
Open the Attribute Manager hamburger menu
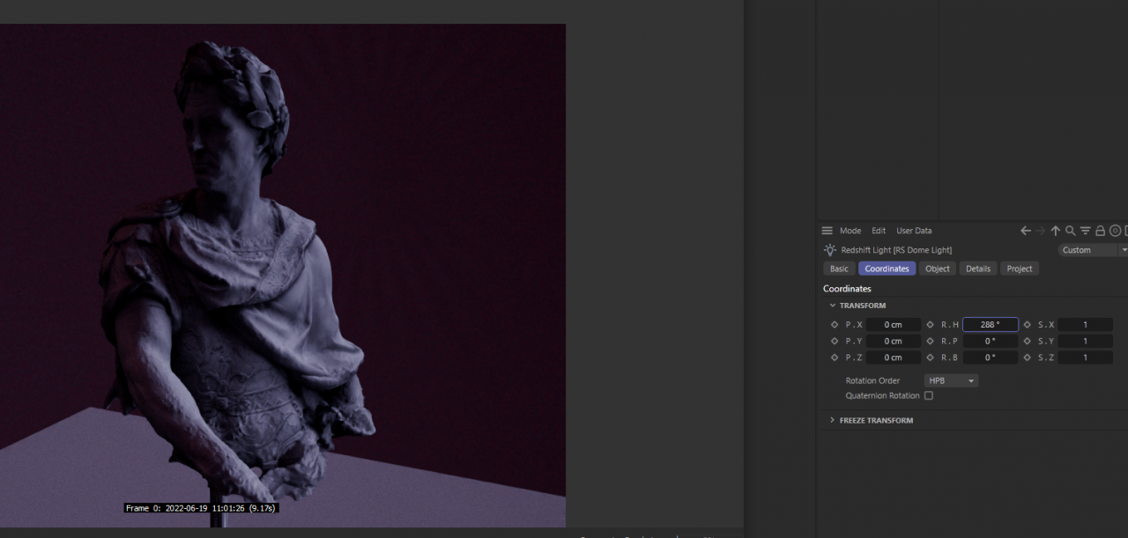827,231
